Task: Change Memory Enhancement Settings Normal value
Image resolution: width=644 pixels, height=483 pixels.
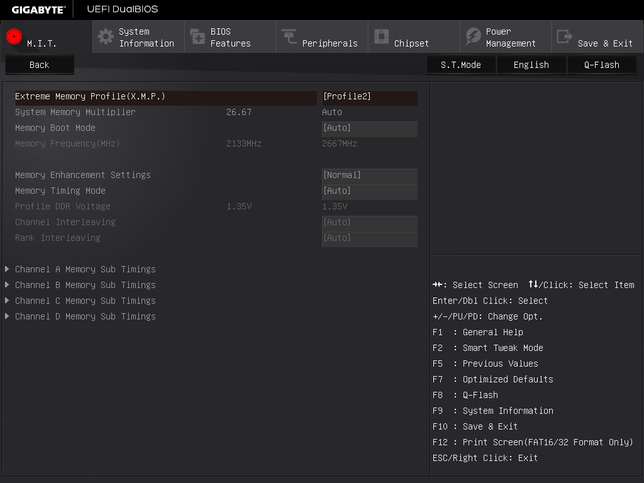Action: [x=369, y=175]
